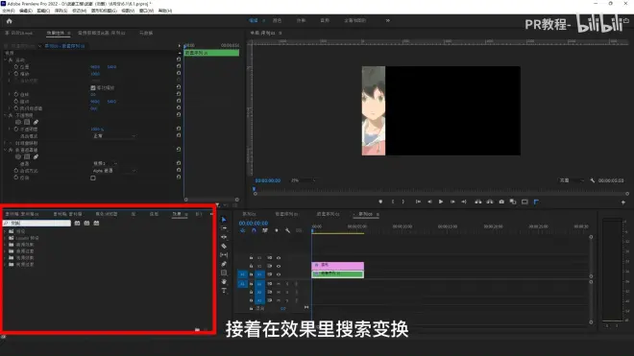The height and width of the screenshot is (356, 634).
Task: Select the Razor tool in timeline toolbar
Action: pyautogui.click(x=224, y=246)
